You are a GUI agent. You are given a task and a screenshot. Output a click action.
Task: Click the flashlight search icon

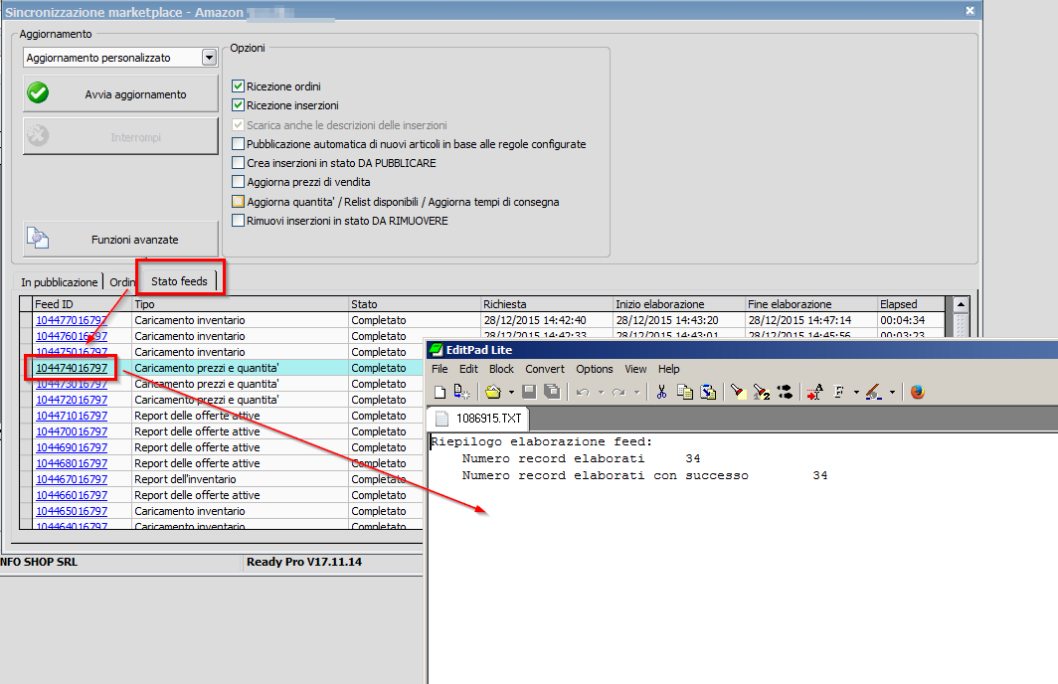click(738, 392)
